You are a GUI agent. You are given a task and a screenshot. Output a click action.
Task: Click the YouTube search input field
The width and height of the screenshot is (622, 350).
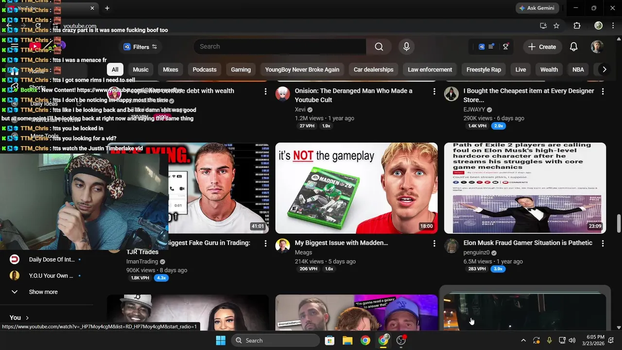(x=280, y=47)
